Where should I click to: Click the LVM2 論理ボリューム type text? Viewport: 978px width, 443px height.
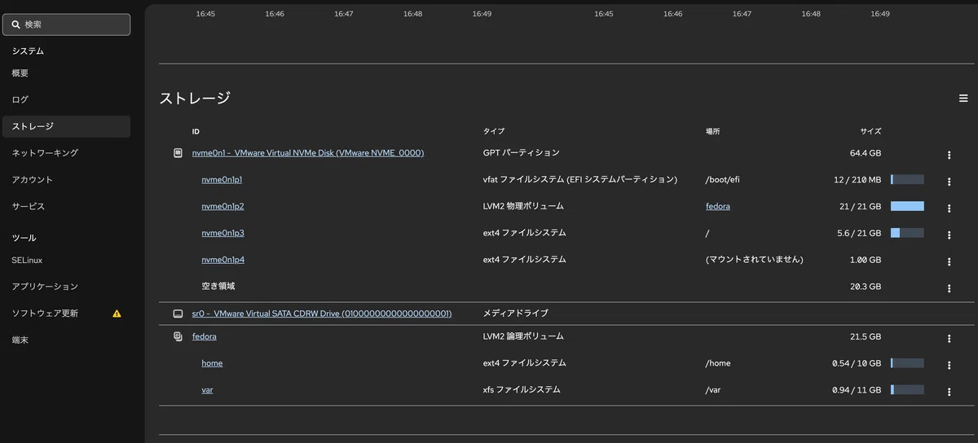pyautogui.click(x=523, y=336)
